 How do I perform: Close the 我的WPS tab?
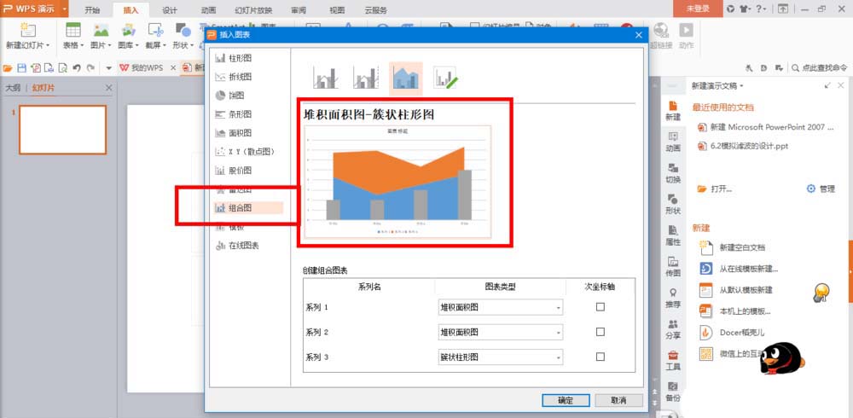click(x=173, y=68)
